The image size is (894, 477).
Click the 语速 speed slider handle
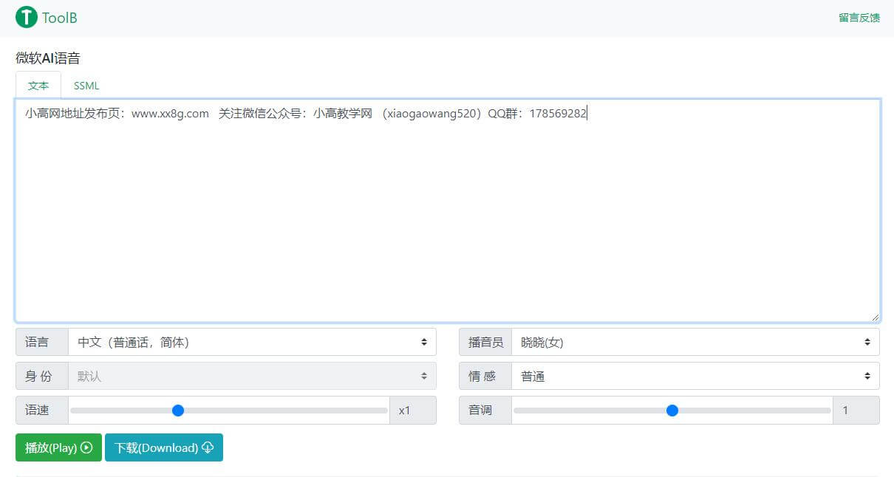pyautogui.click(x=178, y=411)
